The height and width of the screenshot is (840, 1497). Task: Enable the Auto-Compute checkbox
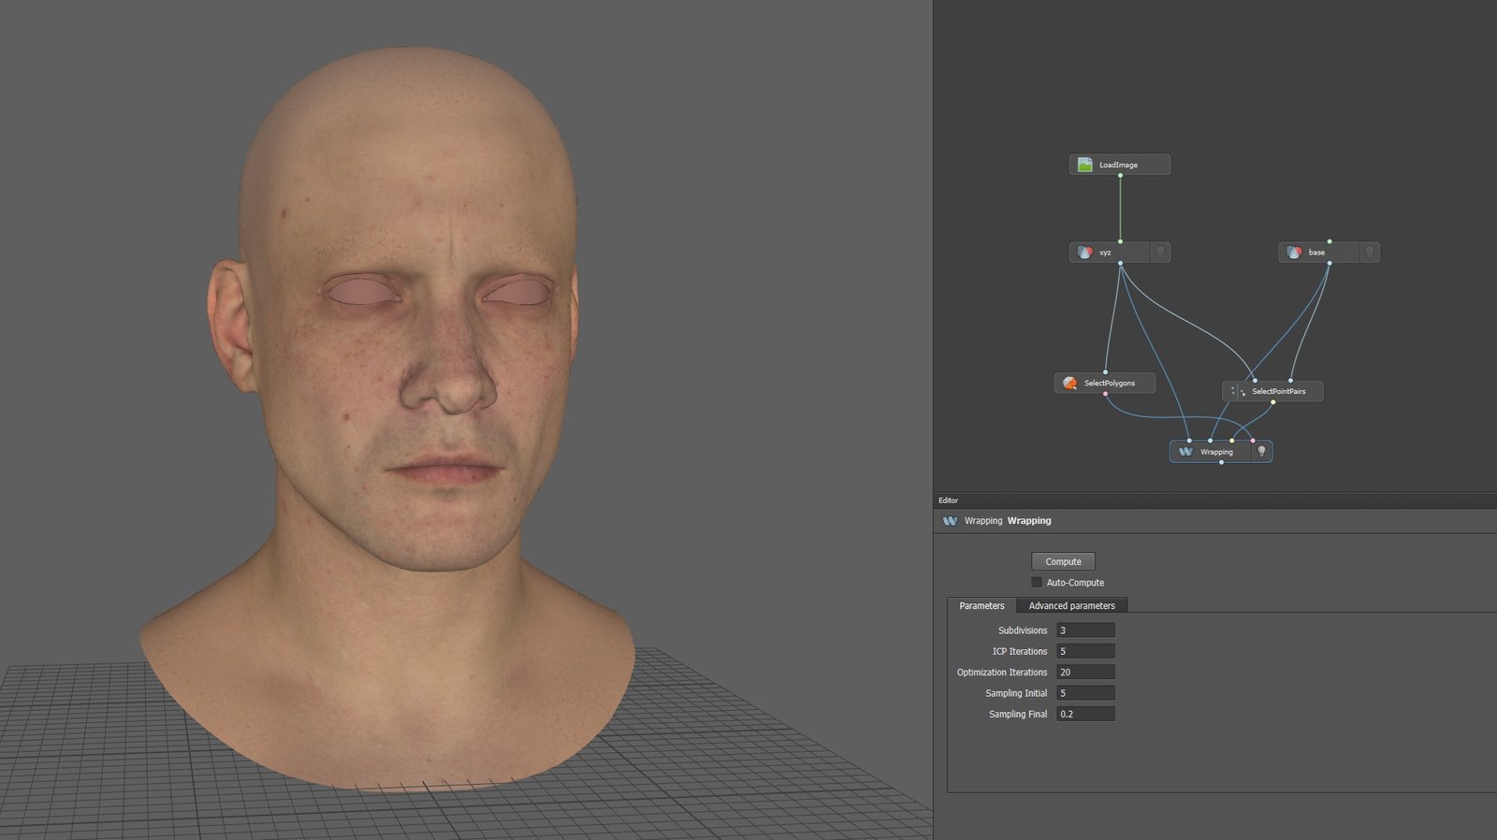coord(1037,583)
